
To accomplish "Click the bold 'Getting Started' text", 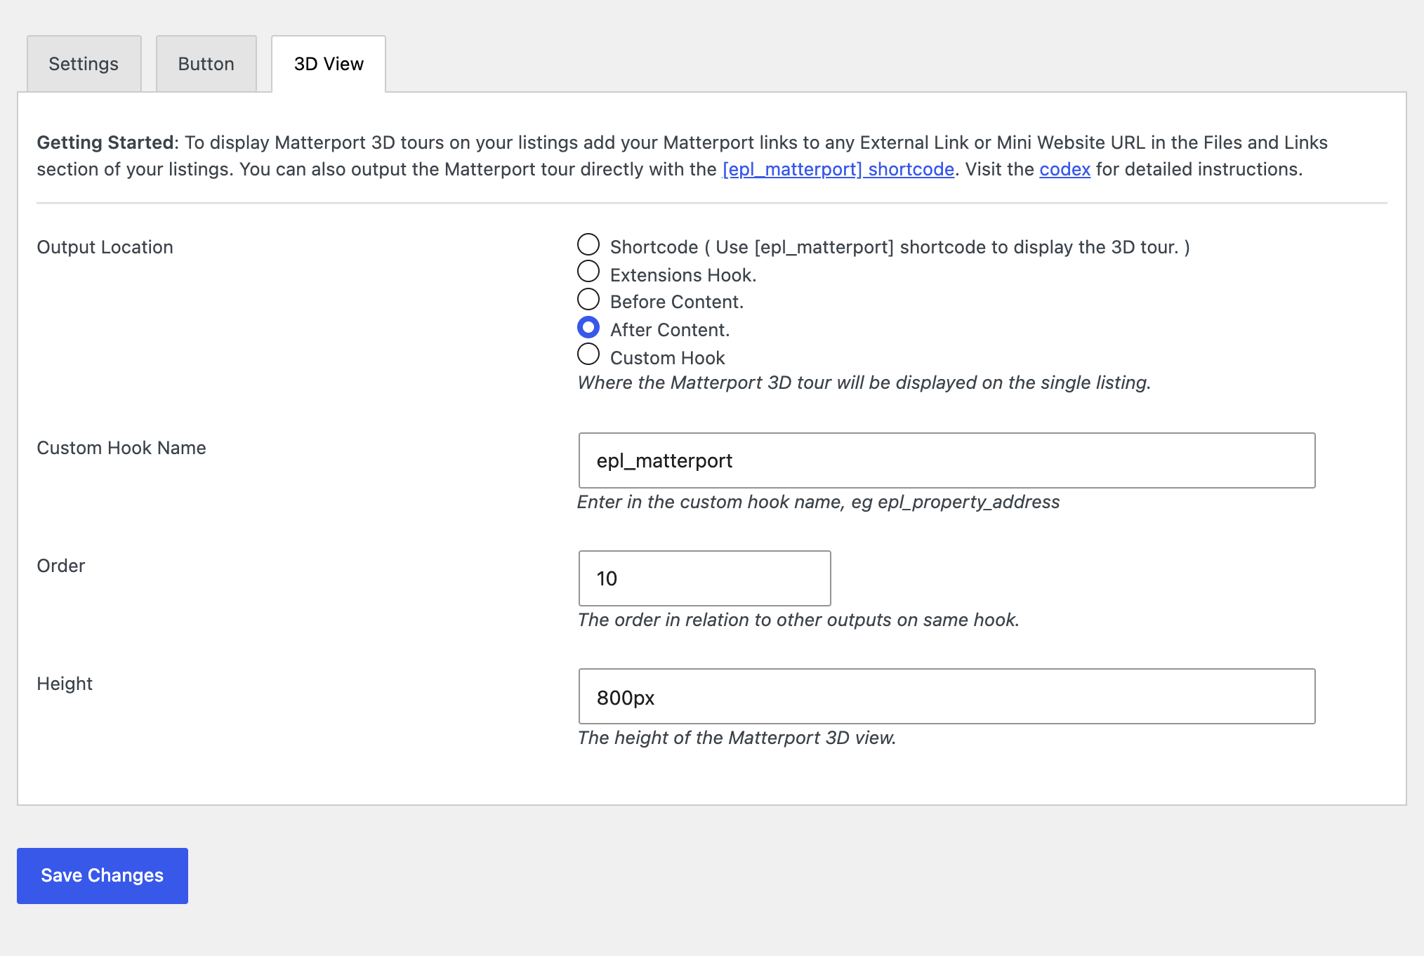I will click(x=105, y=142).
